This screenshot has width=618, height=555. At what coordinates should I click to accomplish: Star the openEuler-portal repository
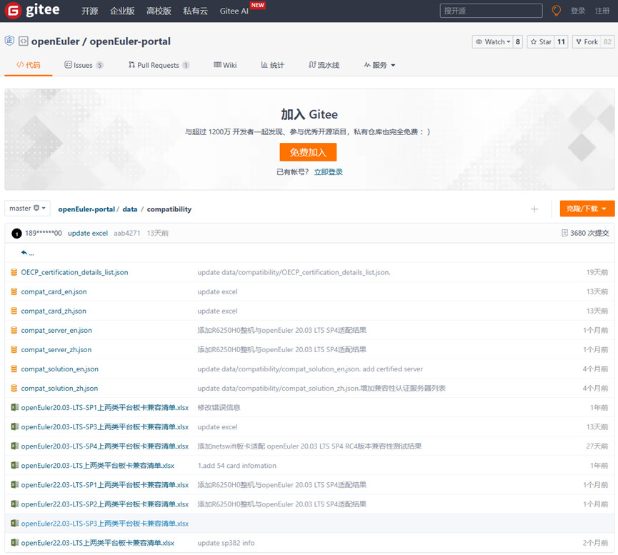click(541, 42)
